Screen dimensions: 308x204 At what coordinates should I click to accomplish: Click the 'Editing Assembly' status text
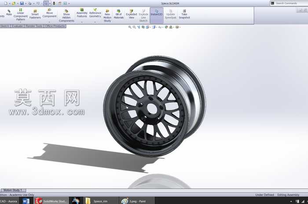(288, 195)
